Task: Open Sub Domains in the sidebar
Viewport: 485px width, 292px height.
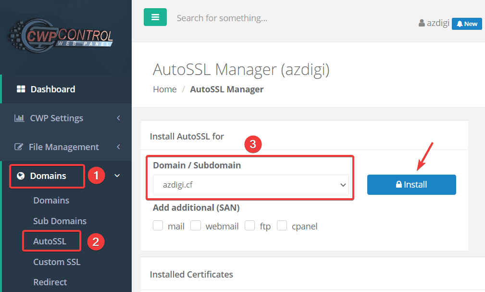Action: click(60, 221)
